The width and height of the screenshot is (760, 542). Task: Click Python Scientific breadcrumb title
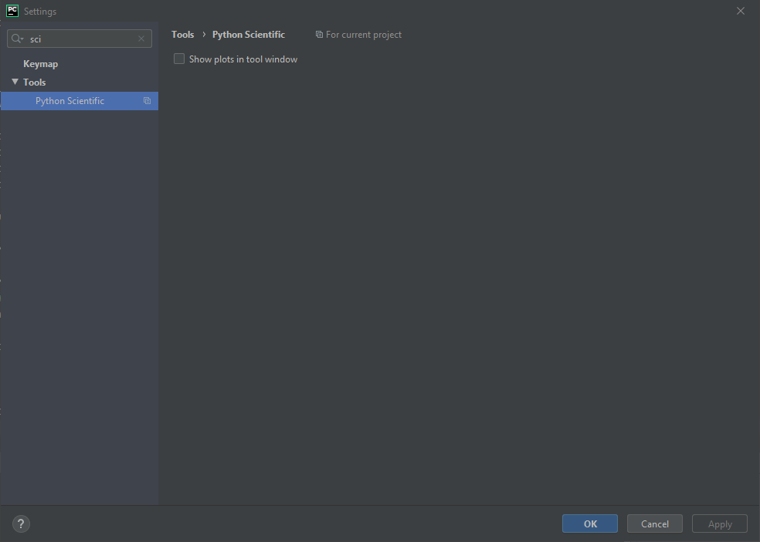point(249,35)
